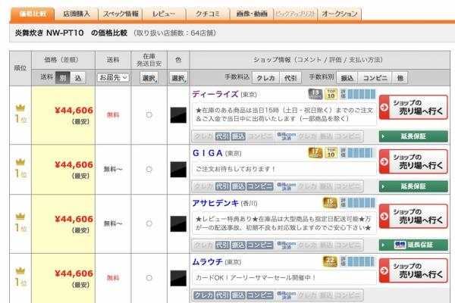Click the TOP 10 badge for ディーライズ
The height and width of the screenshot is (303, 455).
tap(331, 94)
